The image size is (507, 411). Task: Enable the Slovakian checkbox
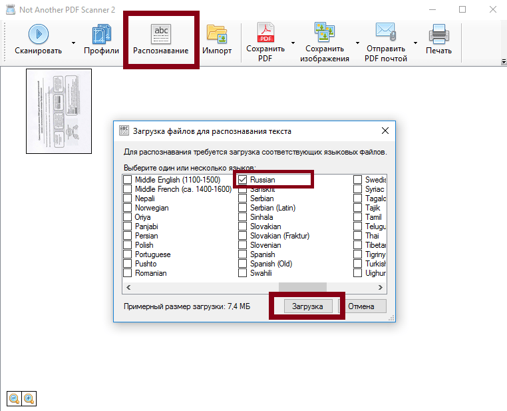[x=242, y=226]
